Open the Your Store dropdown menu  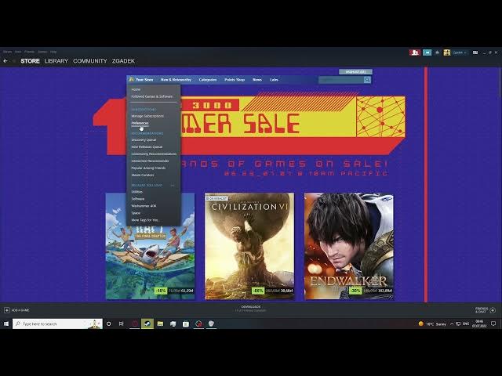pos(144,80)
